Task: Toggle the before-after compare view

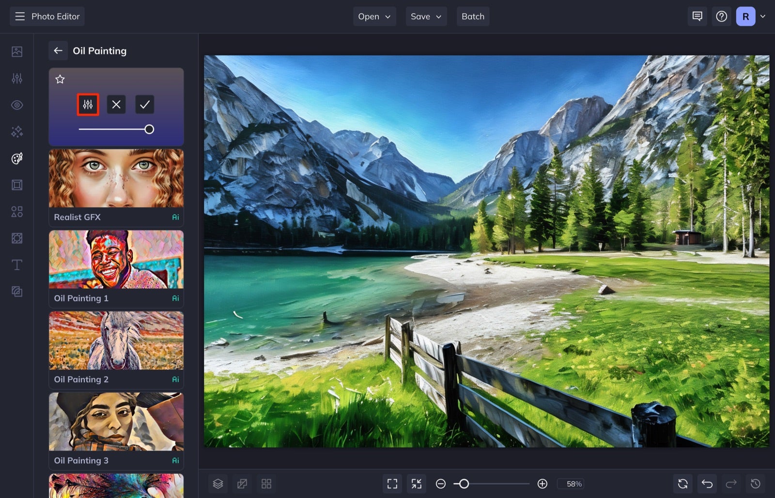Action: point(242,483)
